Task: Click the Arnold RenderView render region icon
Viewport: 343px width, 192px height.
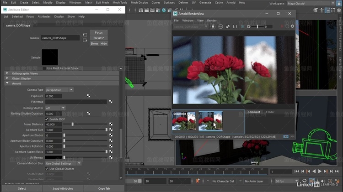Action: coord(242,26)
